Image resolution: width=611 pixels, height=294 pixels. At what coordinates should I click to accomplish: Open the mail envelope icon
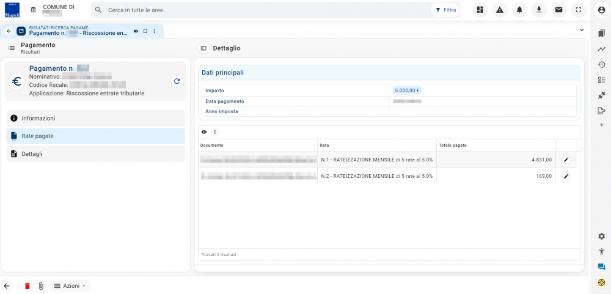(x=559, y=10)
